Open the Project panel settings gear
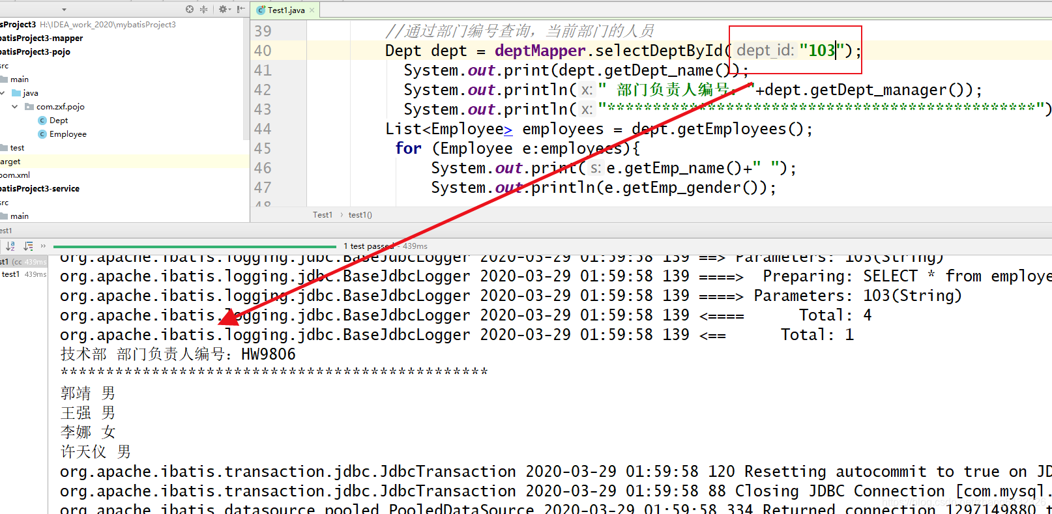The width and height of the screenshot is (1052, 514). (223, 9)
